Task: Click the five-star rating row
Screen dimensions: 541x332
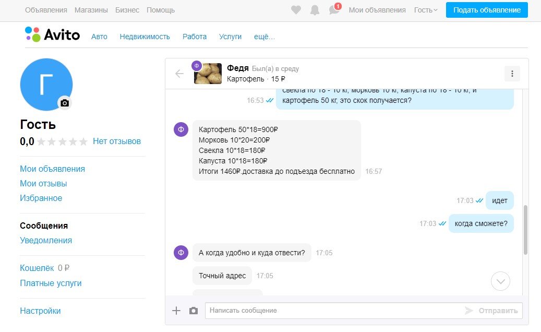Action: 62,141
